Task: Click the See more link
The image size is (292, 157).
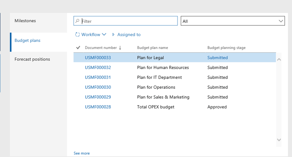Action: click(82, 153)
